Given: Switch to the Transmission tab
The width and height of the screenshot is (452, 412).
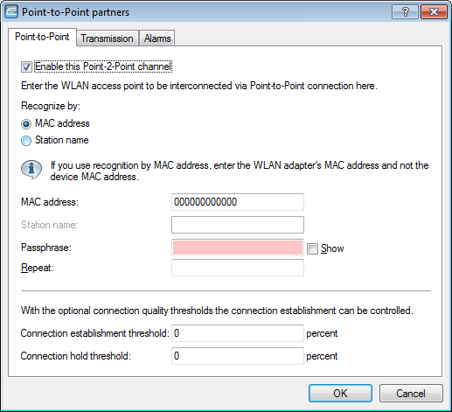Looking at the screenshot, I should [108, 38].
